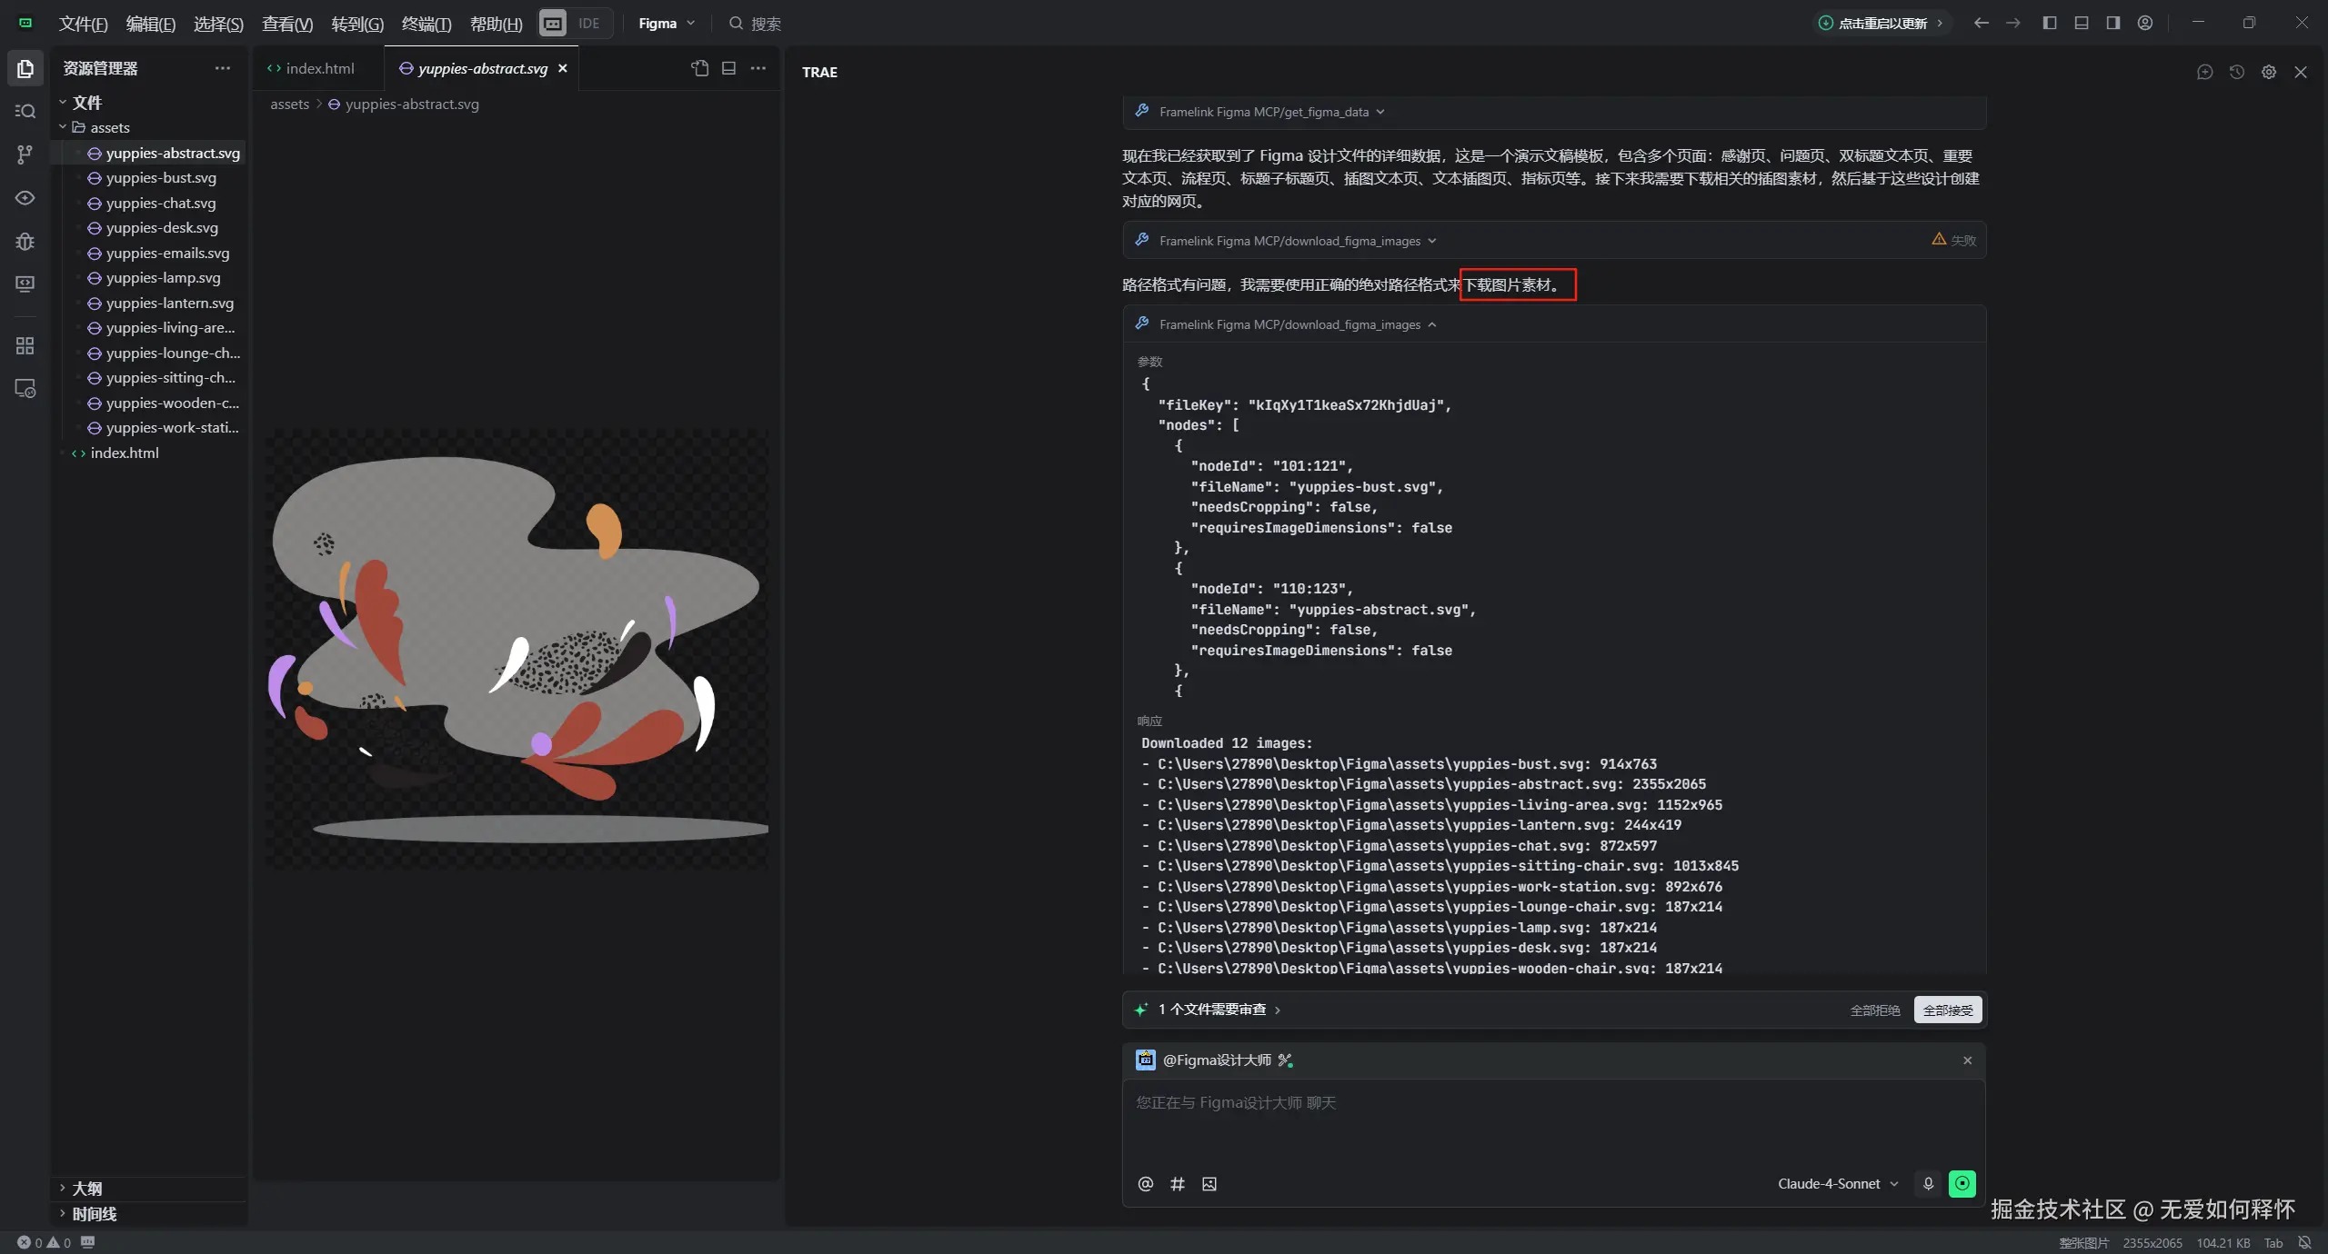
Task: Click the # context icon in the chat input
Action: tap(1178, 1184)
